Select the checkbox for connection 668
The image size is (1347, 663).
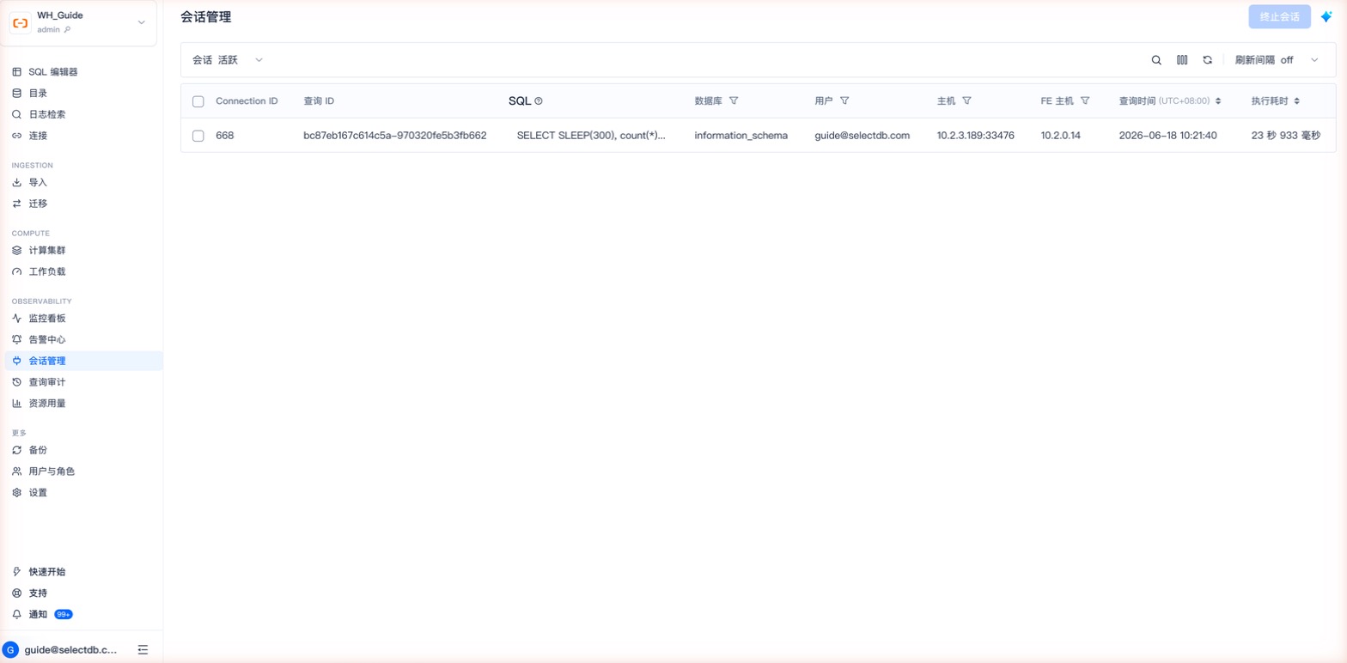[x=198, y=136]
